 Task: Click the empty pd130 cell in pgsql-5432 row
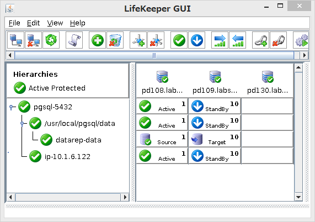tap(267, 106)
